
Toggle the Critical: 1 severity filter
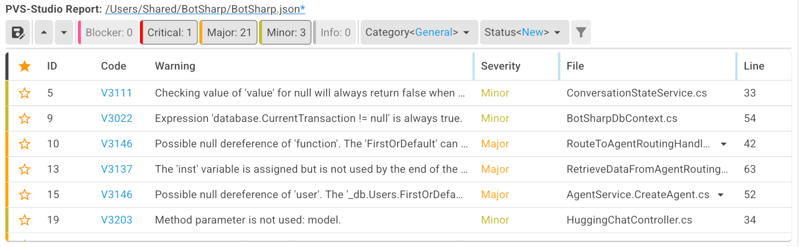click(169, 32)
